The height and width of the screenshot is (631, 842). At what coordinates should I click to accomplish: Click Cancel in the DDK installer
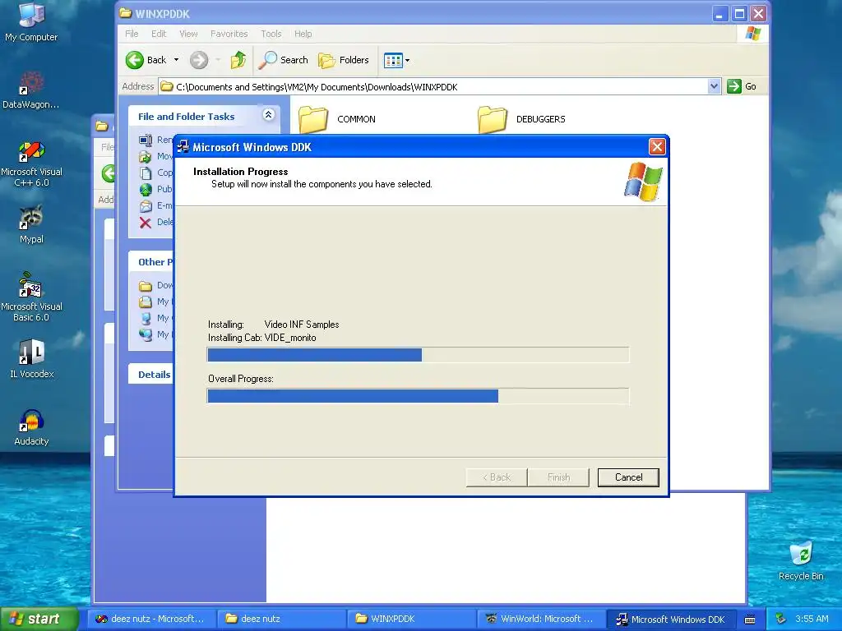click(x=628, y=477)
